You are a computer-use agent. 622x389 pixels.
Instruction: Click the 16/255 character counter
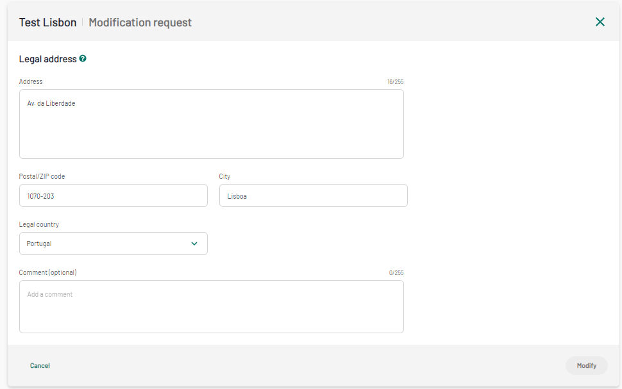(x=396, y=81)
